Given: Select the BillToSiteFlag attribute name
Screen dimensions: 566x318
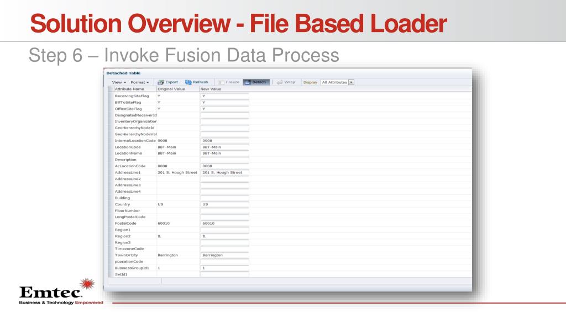Looking at the screenshot, I should tap(128, 102).
